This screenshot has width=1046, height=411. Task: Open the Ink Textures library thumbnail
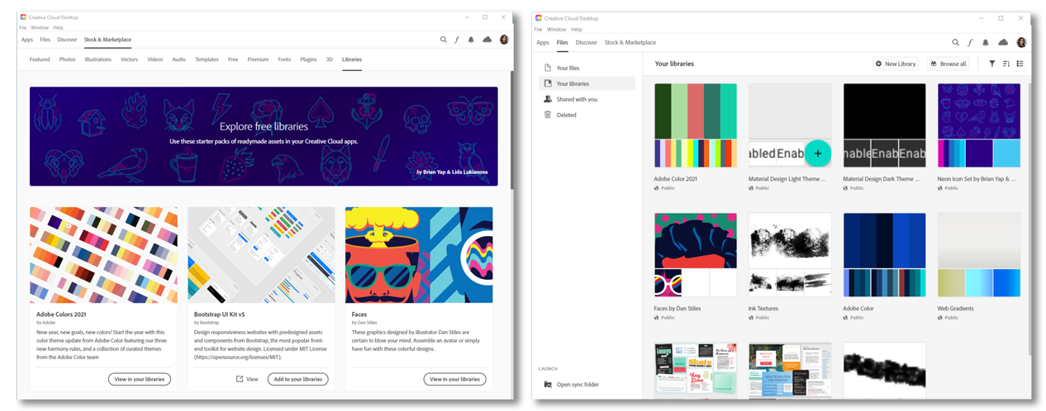[790, 255]
